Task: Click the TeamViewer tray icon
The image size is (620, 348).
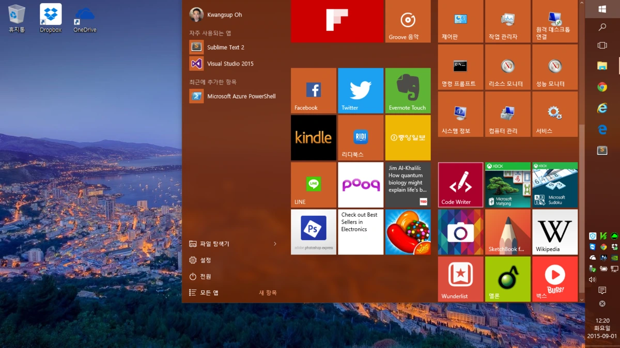Action: (x=593, y=247)
